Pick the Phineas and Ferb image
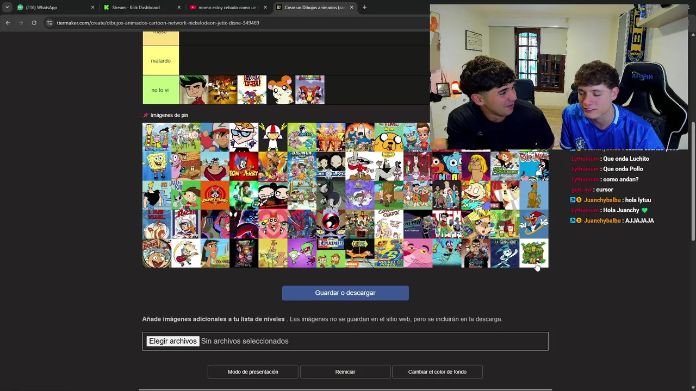Viewport: 696px width, 391px height. click(389, 195)
